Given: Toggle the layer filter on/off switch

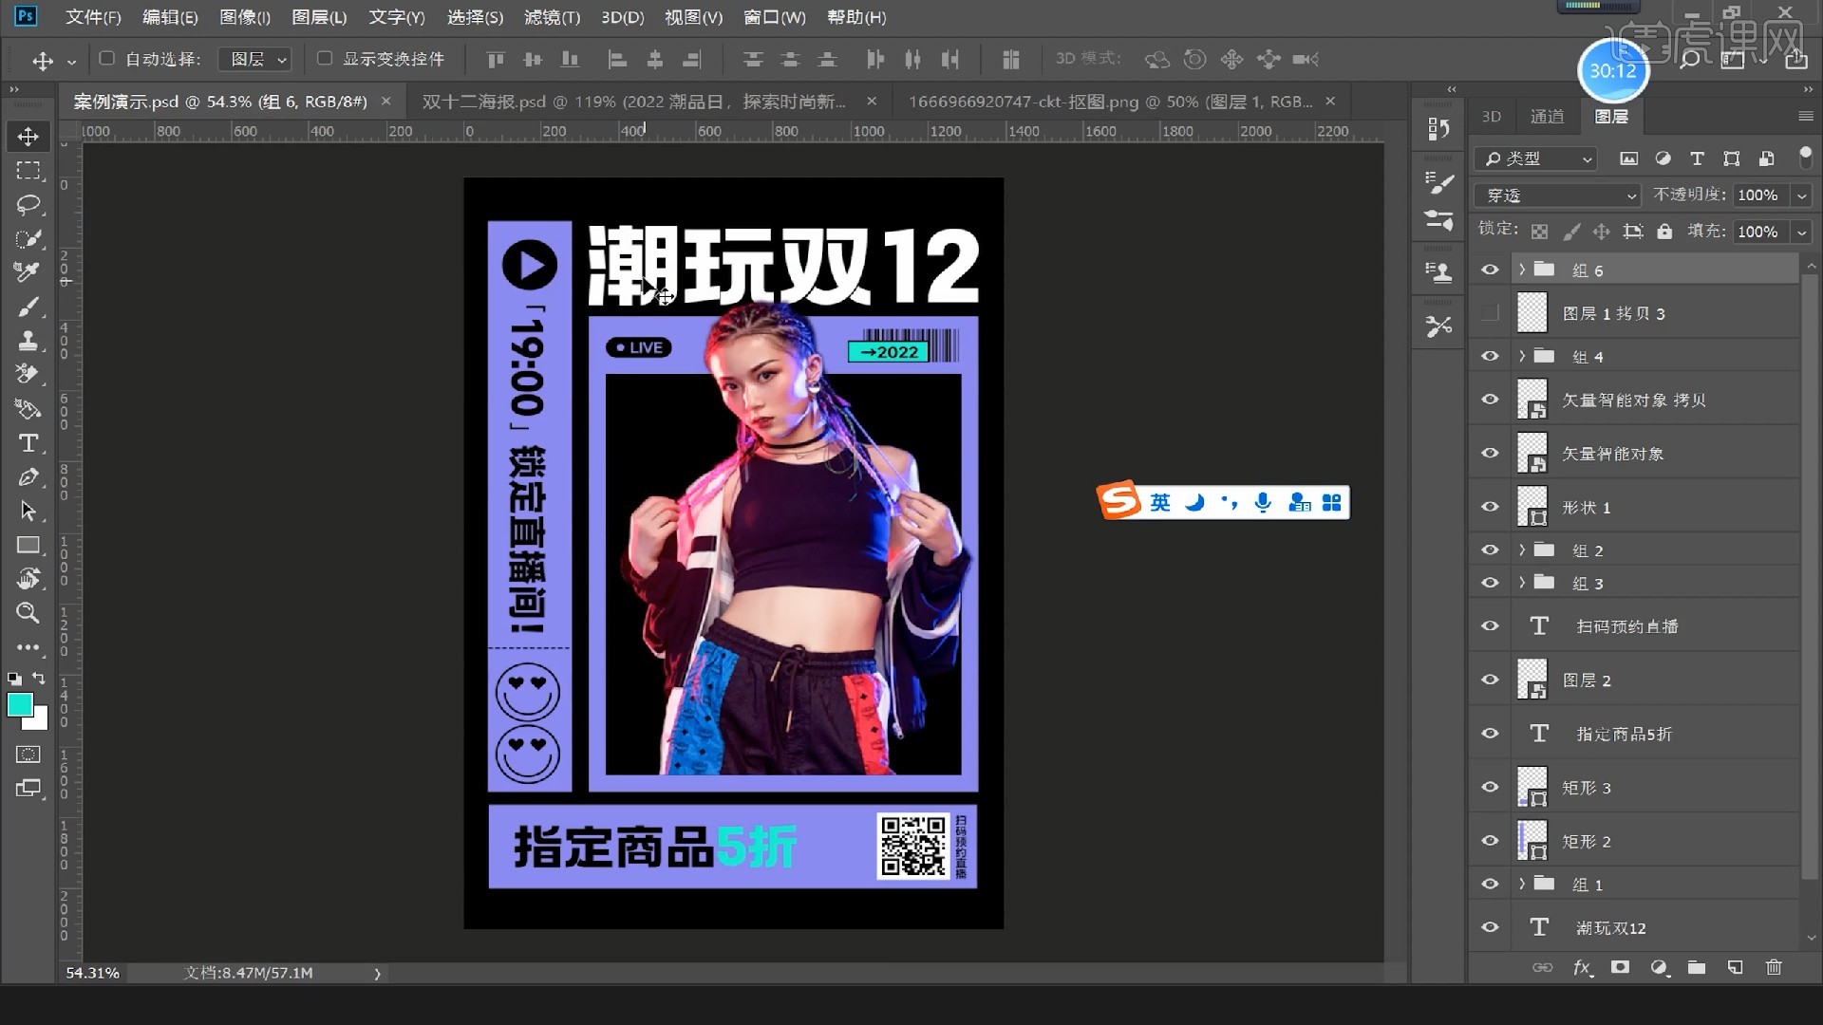Looking at the screenshot, I should [1805, 157].
